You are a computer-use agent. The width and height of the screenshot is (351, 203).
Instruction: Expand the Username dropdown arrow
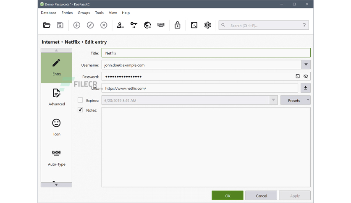(x=306, y=65)
